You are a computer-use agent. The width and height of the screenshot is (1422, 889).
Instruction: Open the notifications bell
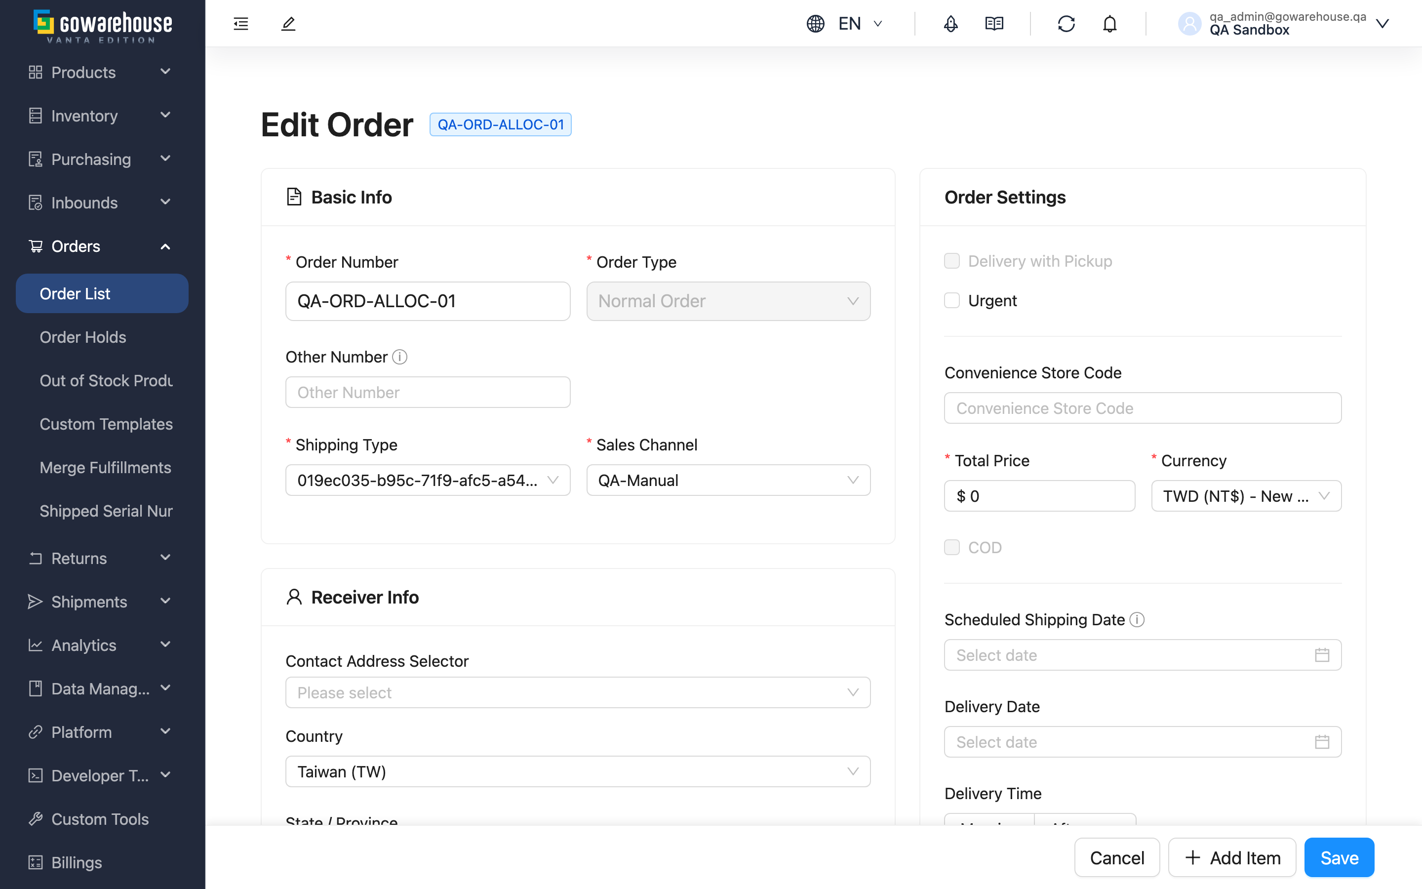(1109, 24)
